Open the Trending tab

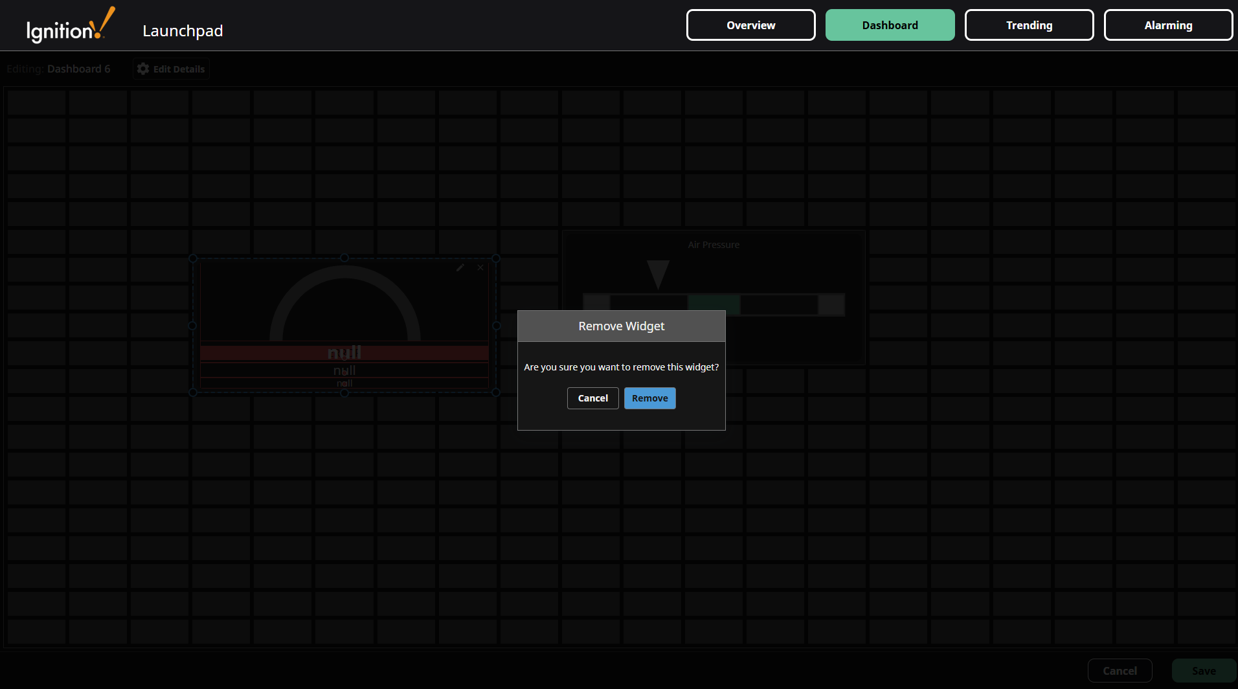point(1028,25)
